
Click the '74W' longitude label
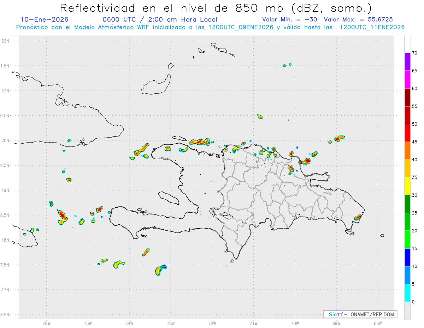pos(129,323)
